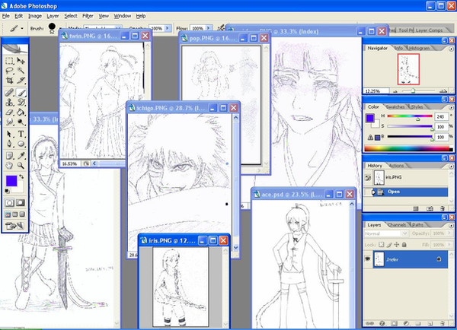Image resolution: width=457 pixels, height=330 pixels.
Task: Select the Slice tool
Action: (21, 81)
